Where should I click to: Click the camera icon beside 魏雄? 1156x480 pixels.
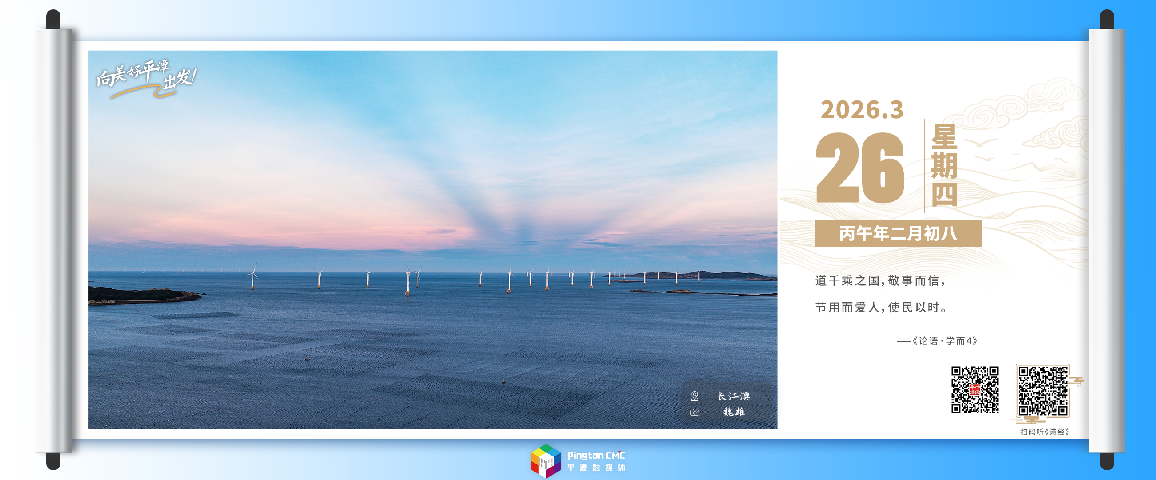click(694, 412)
